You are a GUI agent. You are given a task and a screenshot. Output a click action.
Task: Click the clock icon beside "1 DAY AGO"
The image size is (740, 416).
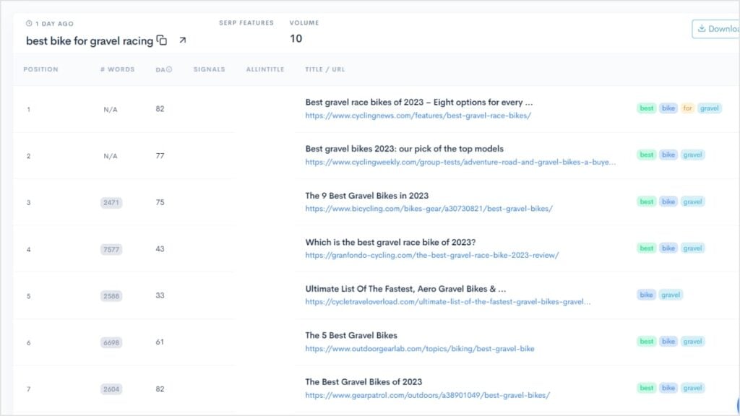tap(27, 24)
